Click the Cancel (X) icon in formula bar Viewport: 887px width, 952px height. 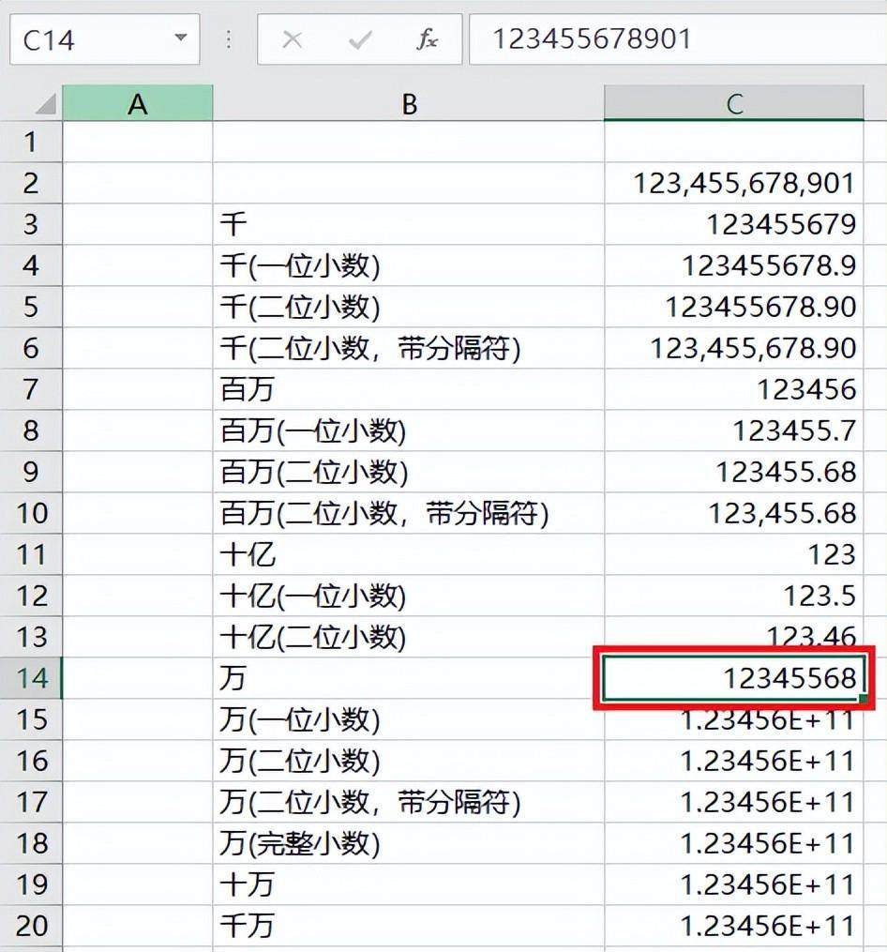292,40
